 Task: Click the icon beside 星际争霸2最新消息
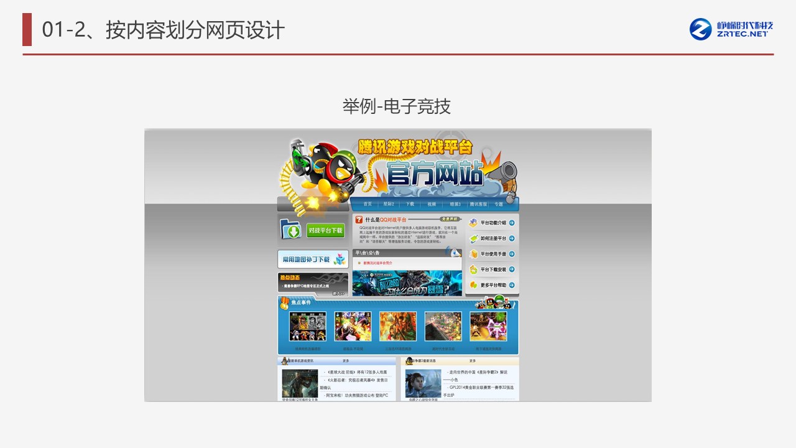(410, 361)
